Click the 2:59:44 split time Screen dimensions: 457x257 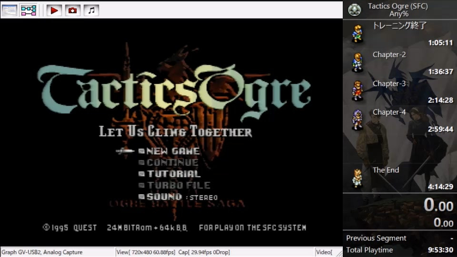[440, 129]
